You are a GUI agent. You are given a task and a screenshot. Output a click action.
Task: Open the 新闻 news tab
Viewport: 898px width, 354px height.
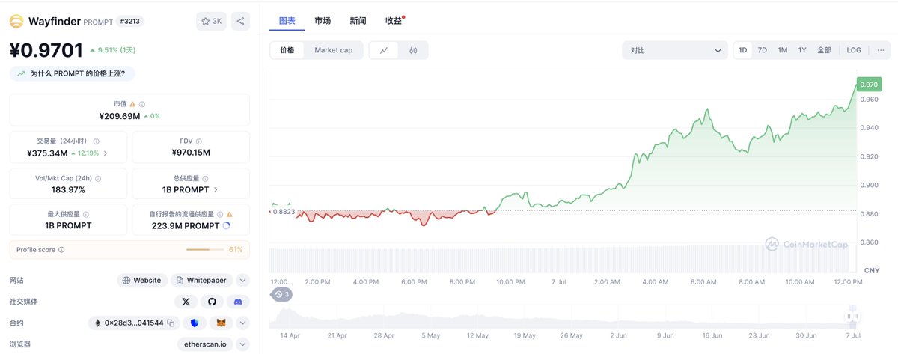click(x=358, y=20)
